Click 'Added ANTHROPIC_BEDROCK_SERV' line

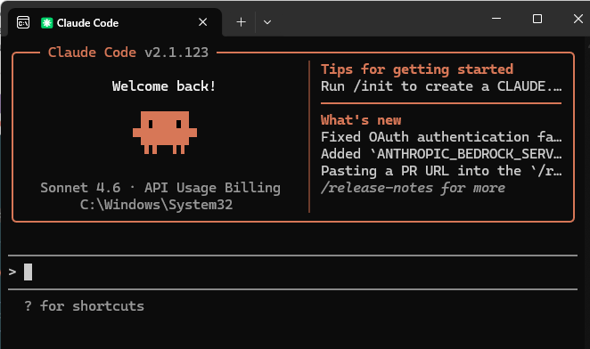click(x=441, y=154)
